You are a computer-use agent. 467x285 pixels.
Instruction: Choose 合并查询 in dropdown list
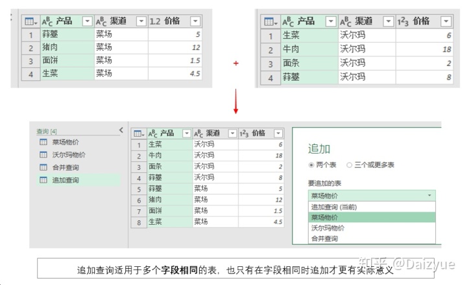(372, 238)
